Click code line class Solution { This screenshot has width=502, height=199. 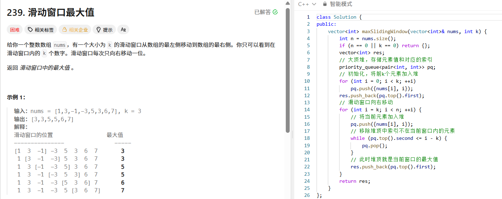339,17
